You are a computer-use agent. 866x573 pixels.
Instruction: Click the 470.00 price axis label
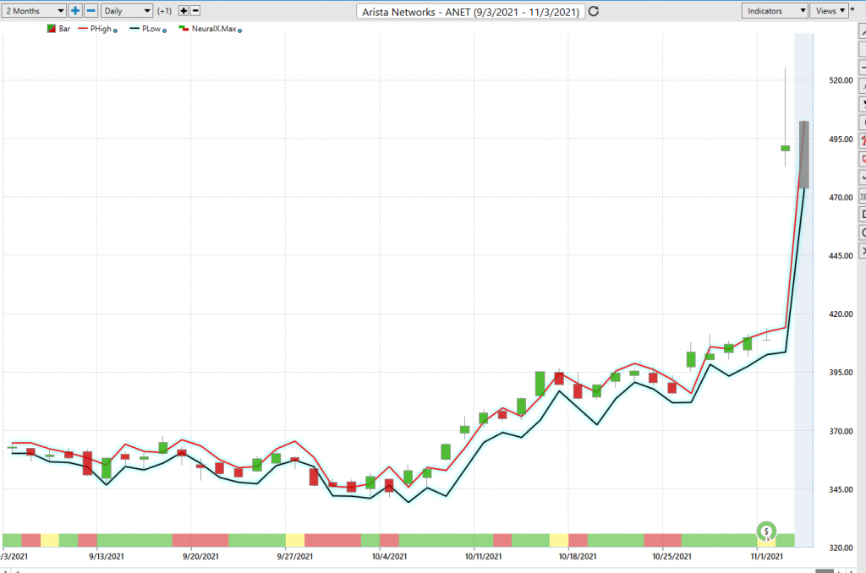coord(841,197)
